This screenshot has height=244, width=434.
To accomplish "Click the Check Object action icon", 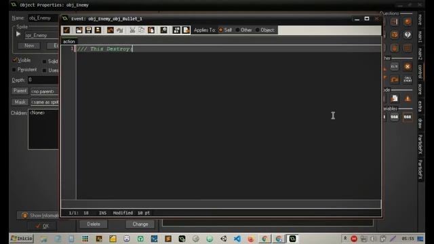I will (x=408, y=22).
